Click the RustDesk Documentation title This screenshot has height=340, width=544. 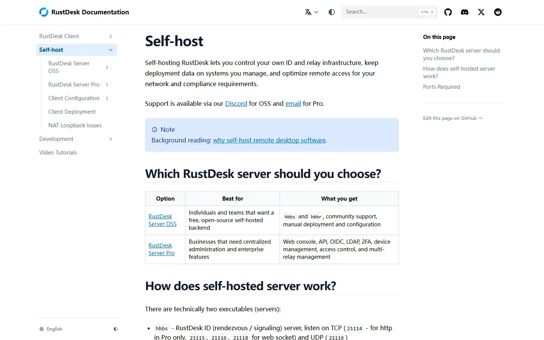(90, 12)
